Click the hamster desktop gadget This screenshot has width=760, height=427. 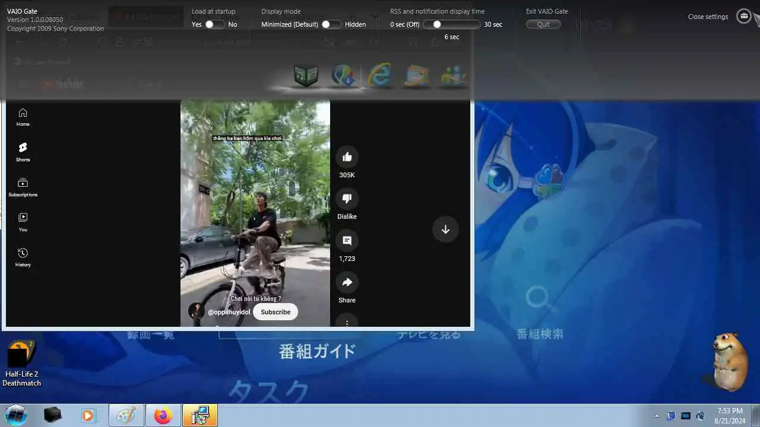coord(729,361)
